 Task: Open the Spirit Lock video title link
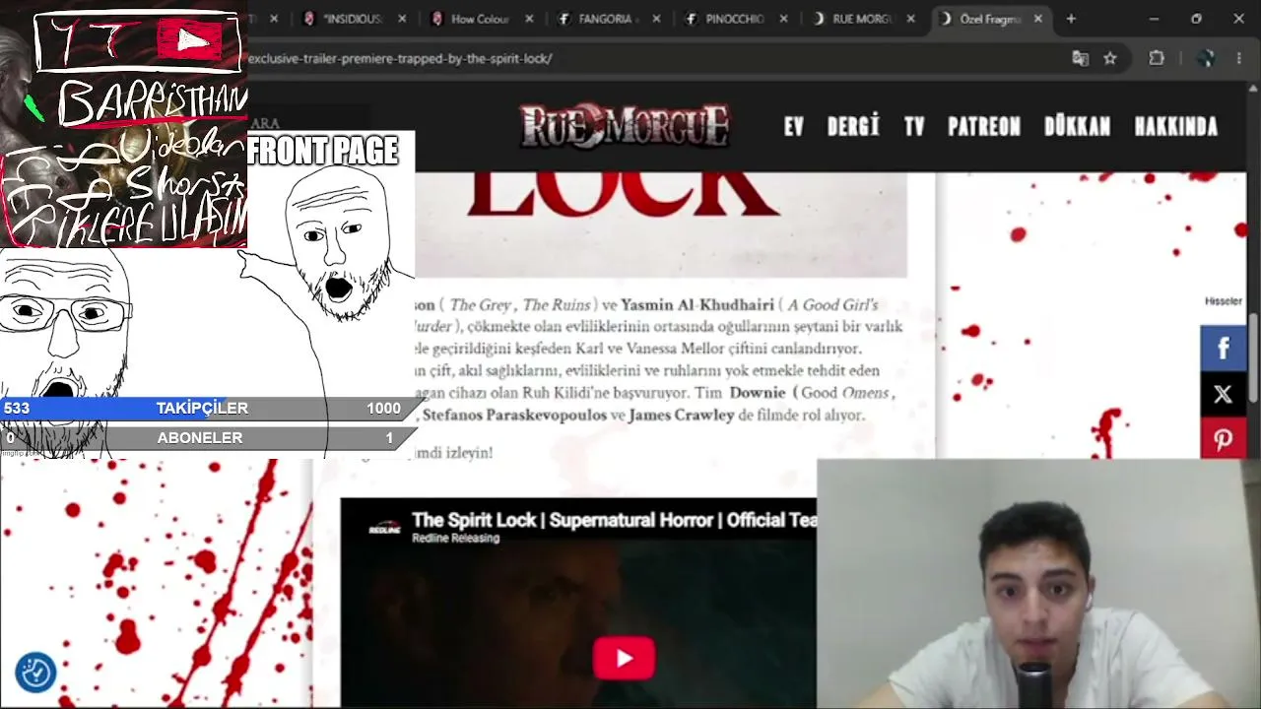(614, 520)
